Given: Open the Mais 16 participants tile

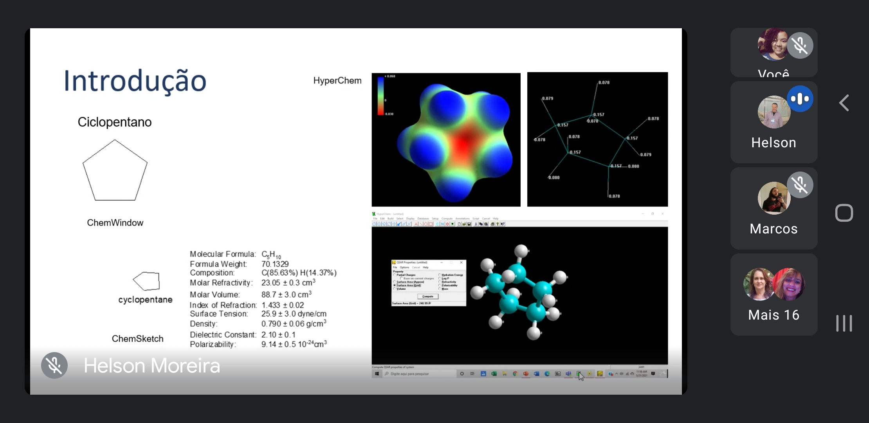Looking at the screenshot, I should click(773, 295).
